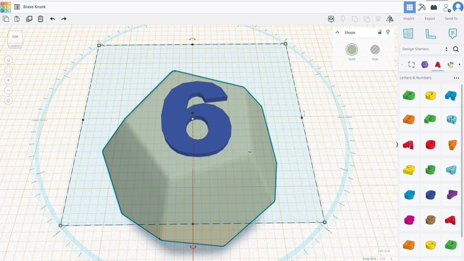Click the Home view icon
The image size is (464, 261).
click(8, 60)
